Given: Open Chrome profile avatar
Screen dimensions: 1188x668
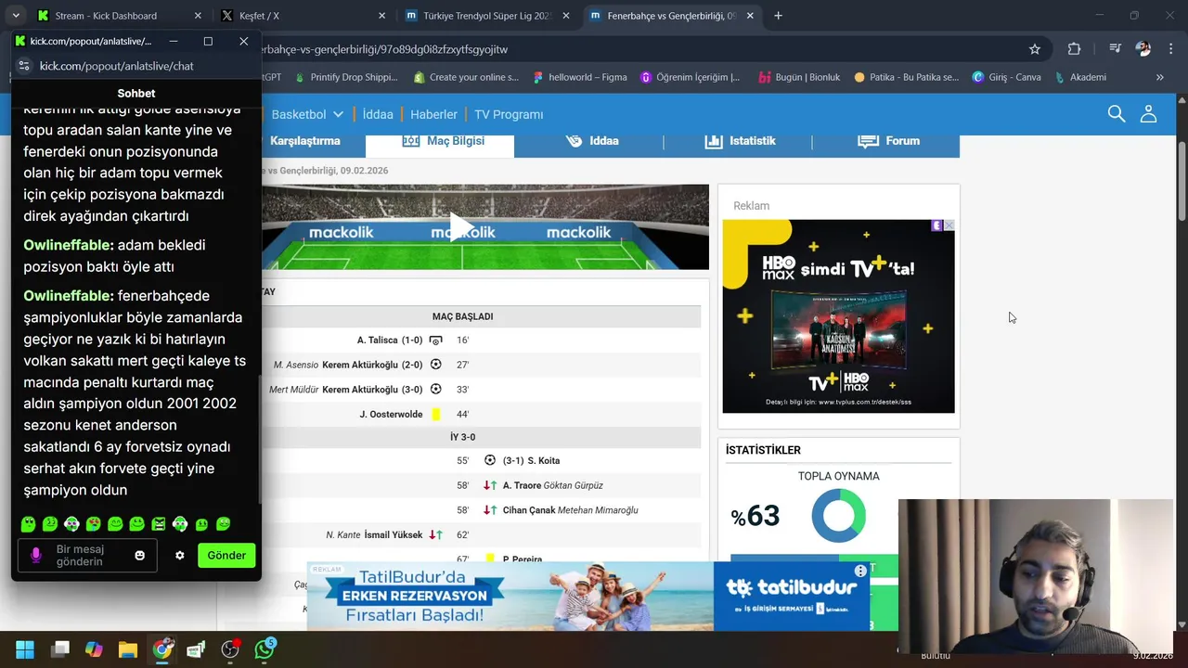Looking at the screenshot, I should (1143, 49).
